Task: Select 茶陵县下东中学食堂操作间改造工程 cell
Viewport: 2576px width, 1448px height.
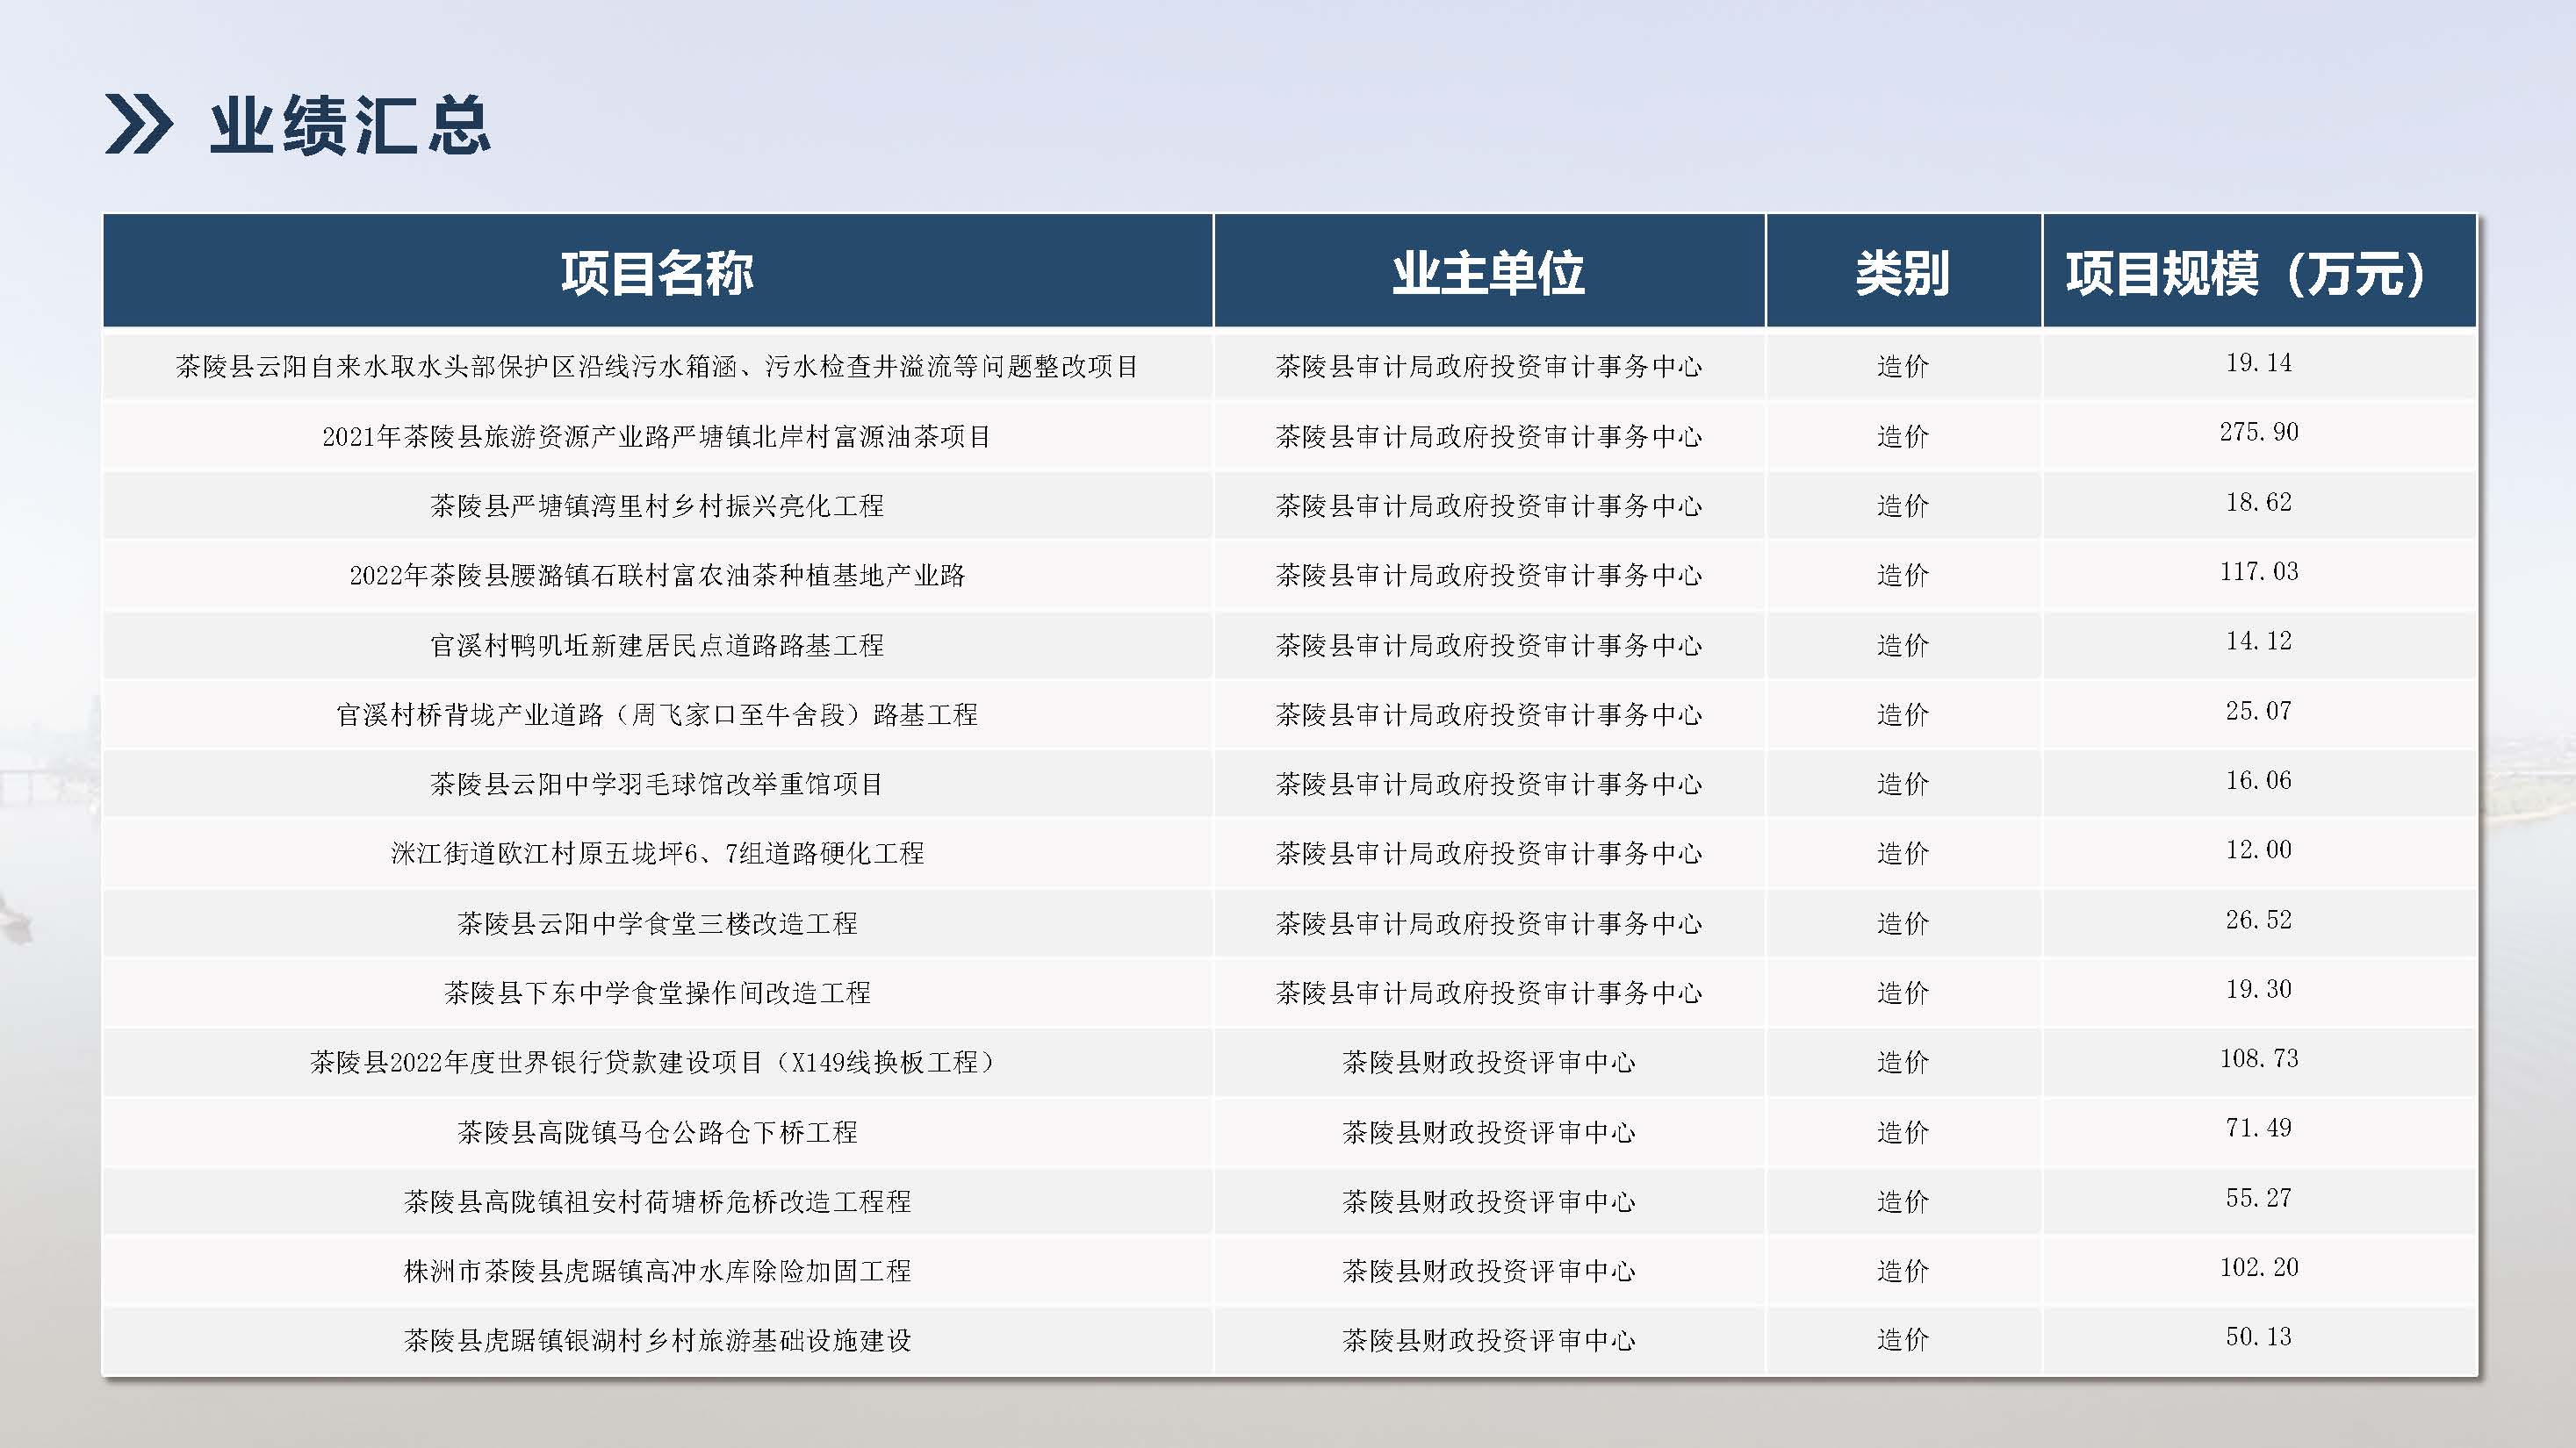Action: pos(657,993)
